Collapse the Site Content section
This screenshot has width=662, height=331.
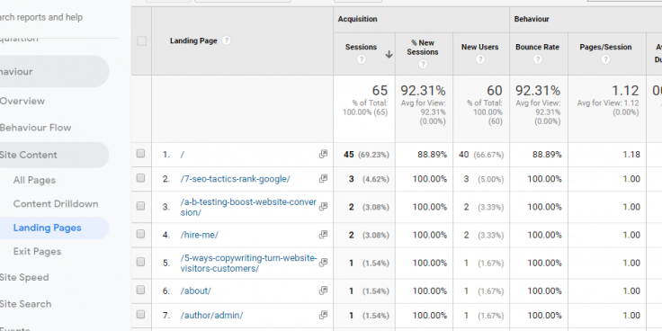coord(28,155)
